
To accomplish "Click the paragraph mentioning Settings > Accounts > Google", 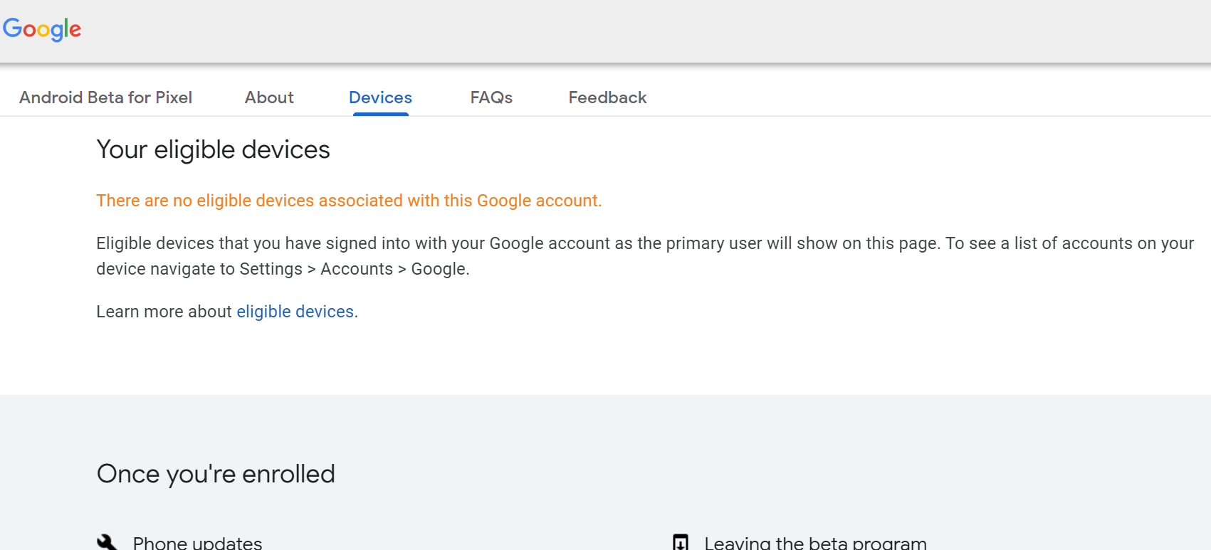I will (645, 256).
